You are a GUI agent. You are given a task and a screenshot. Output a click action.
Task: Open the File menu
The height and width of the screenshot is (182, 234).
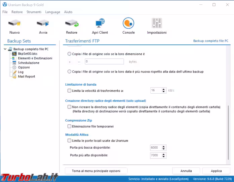pos(5,12)
